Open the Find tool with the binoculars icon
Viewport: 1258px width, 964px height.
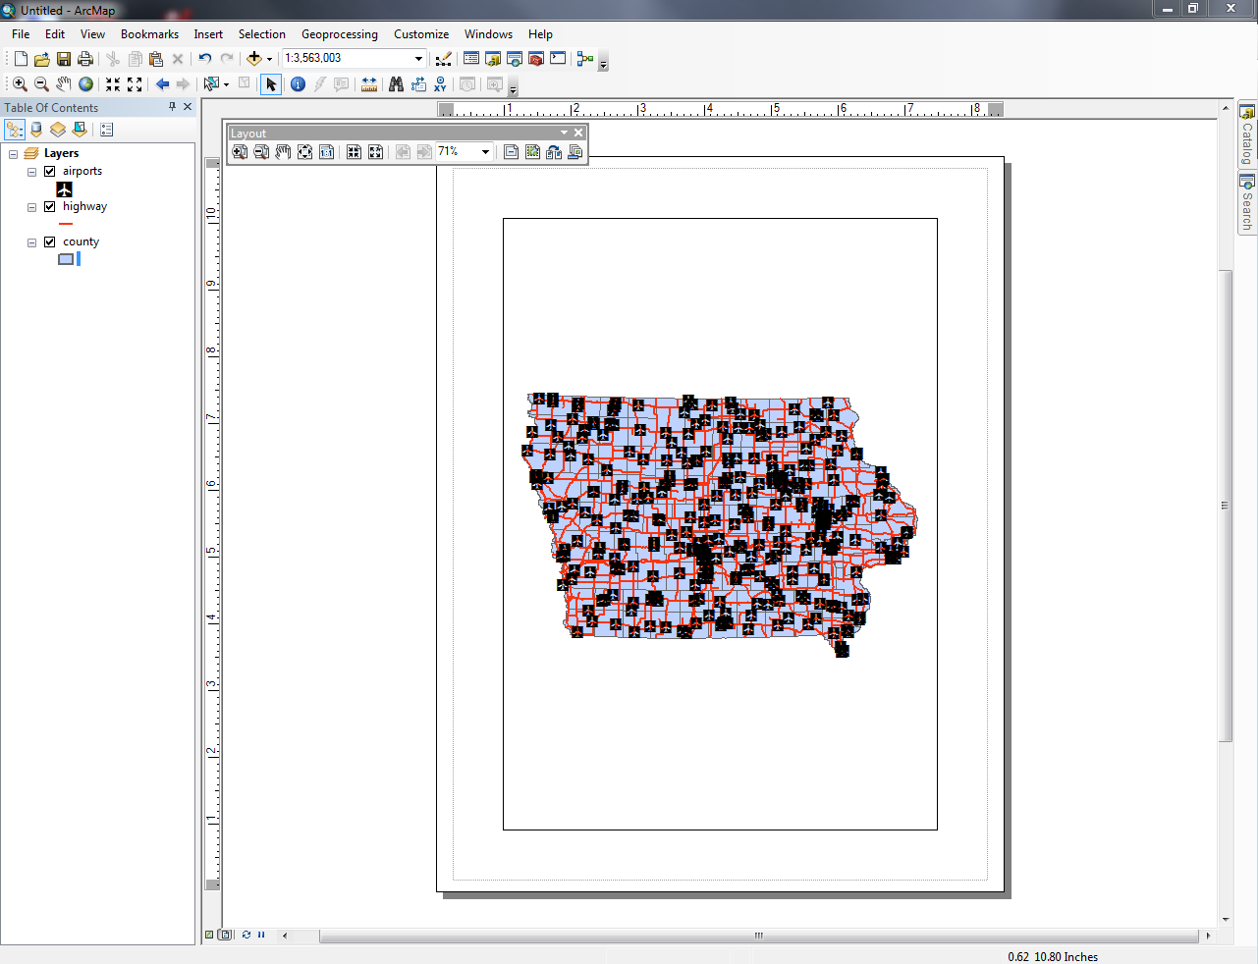point(395,84)
